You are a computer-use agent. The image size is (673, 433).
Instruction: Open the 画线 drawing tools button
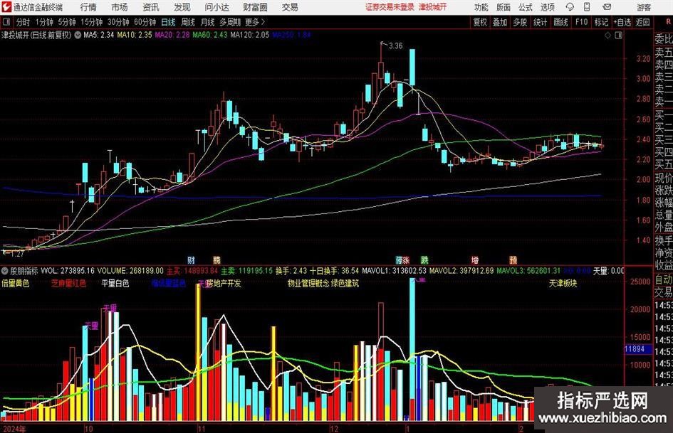(560, 22)
